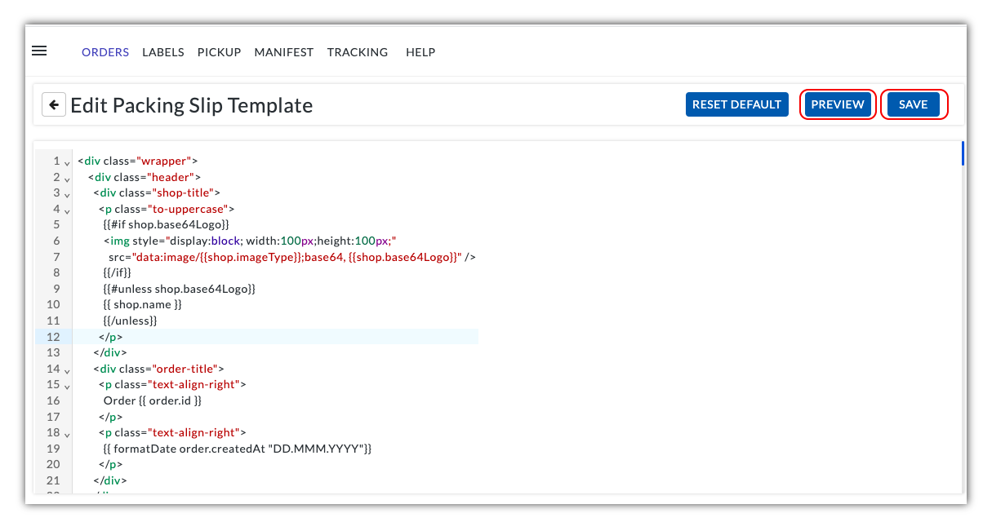The width and height of the screenshot is (983, 522).
Task: Preview the packing slip template
Action: click(838, 104)
